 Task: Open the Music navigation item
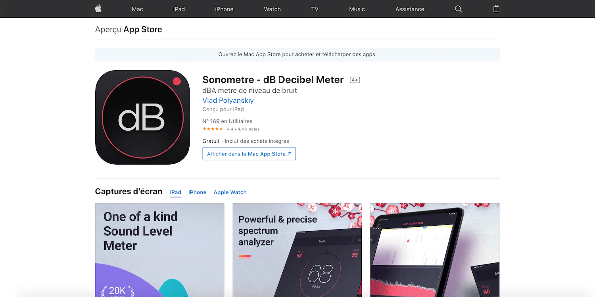coord(357,9)
